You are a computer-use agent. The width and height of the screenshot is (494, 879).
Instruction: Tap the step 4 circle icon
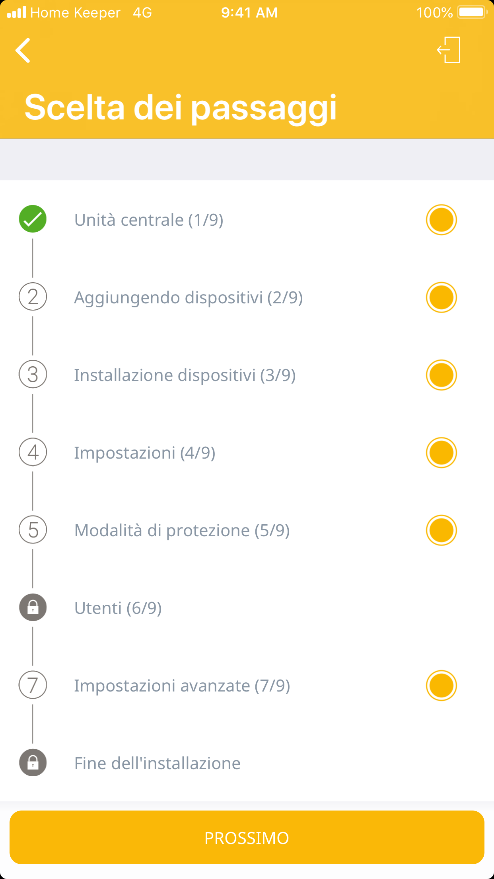coord(33,452)
